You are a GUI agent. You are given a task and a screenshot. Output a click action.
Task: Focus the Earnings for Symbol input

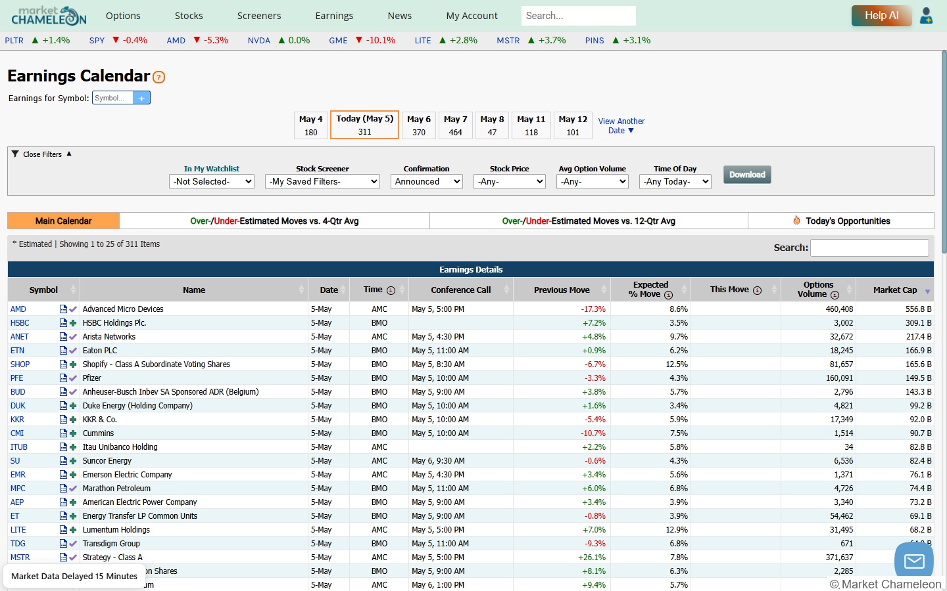click(x=112, y=98)
